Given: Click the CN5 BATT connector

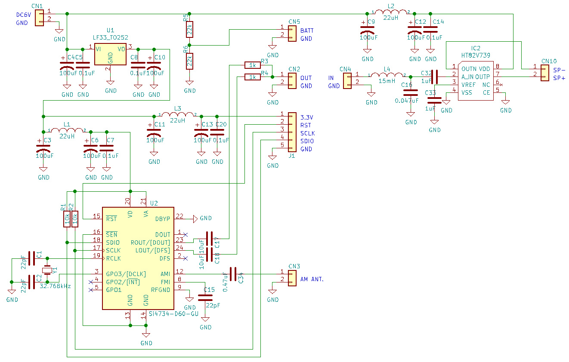Looking at the screenshot, I should [292, 34].
